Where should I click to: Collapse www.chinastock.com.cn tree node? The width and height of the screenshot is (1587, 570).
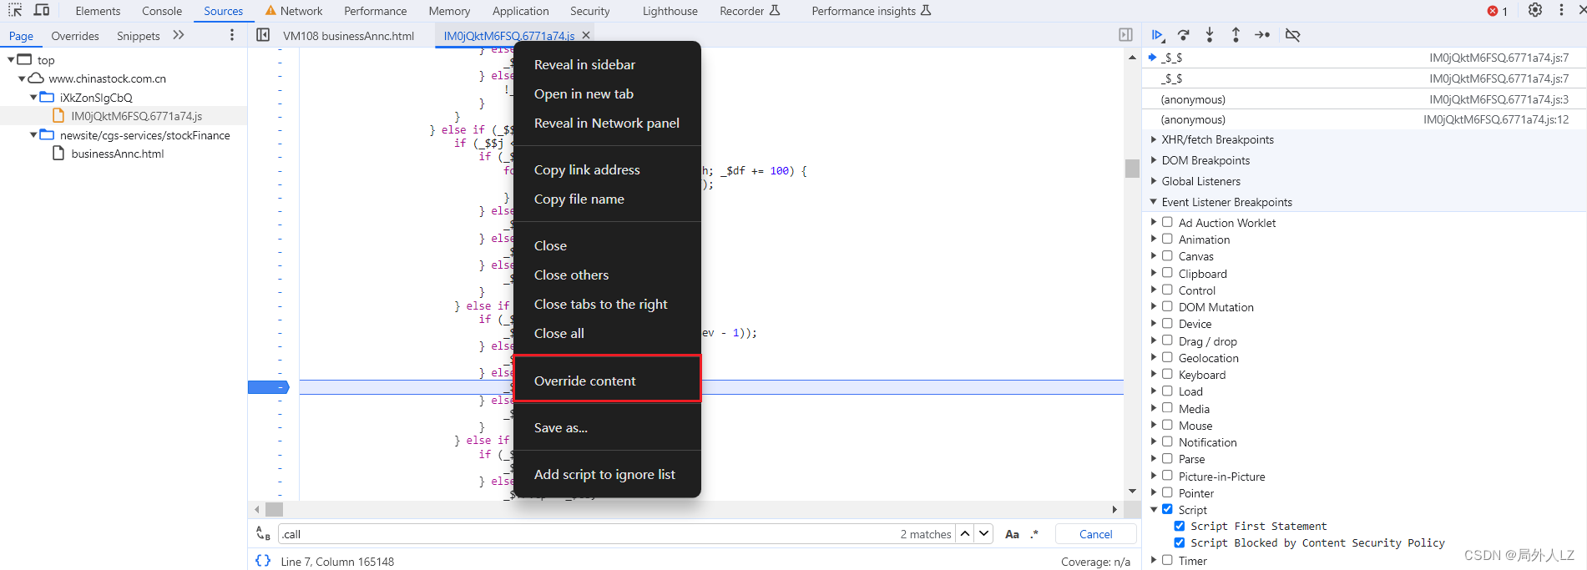[x=22, y=78]
